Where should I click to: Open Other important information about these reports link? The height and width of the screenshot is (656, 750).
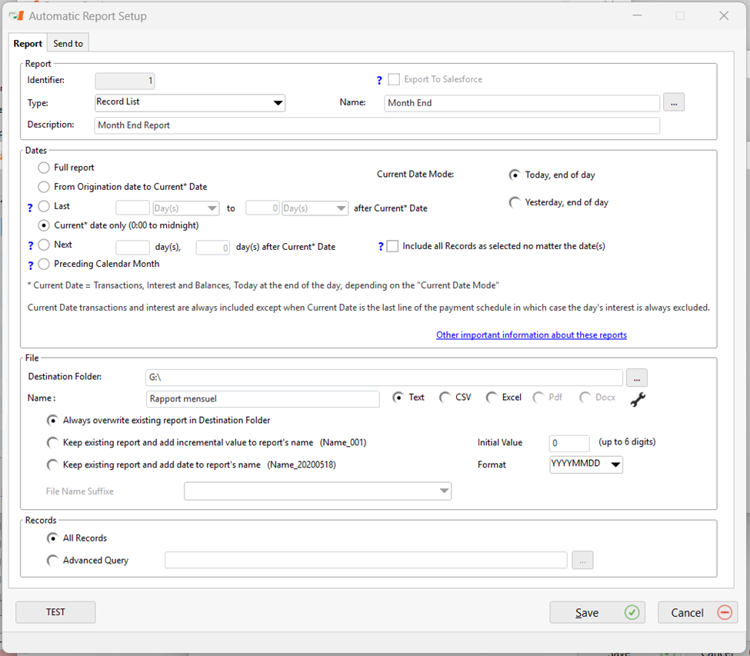pos(531,335)
